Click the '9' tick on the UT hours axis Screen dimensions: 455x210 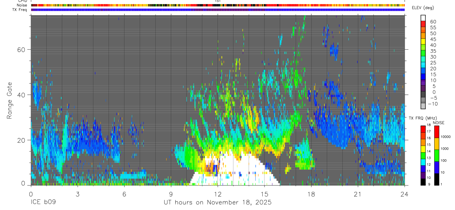pyautogui.click(x=171, y=194)
